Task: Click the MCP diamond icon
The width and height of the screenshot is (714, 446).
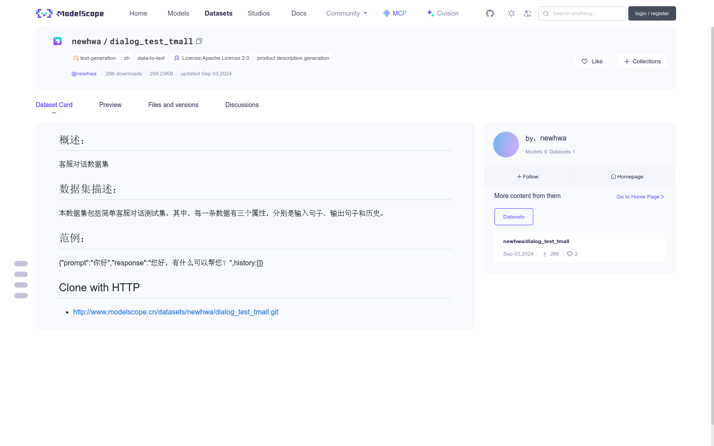Action: [x=386, y=13]
